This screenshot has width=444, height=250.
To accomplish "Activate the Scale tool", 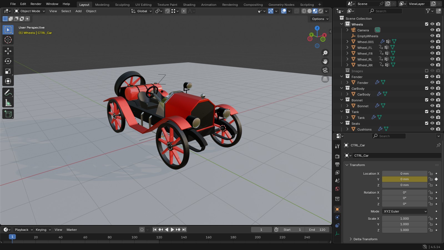I will 8,71.
